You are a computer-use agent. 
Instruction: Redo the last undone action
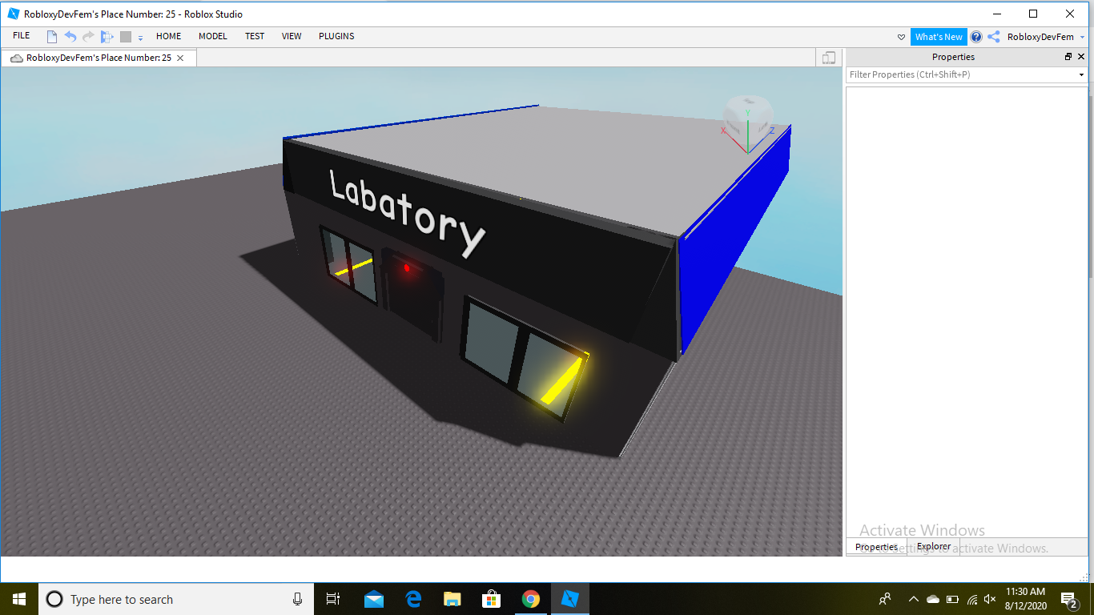coord(88,37)
